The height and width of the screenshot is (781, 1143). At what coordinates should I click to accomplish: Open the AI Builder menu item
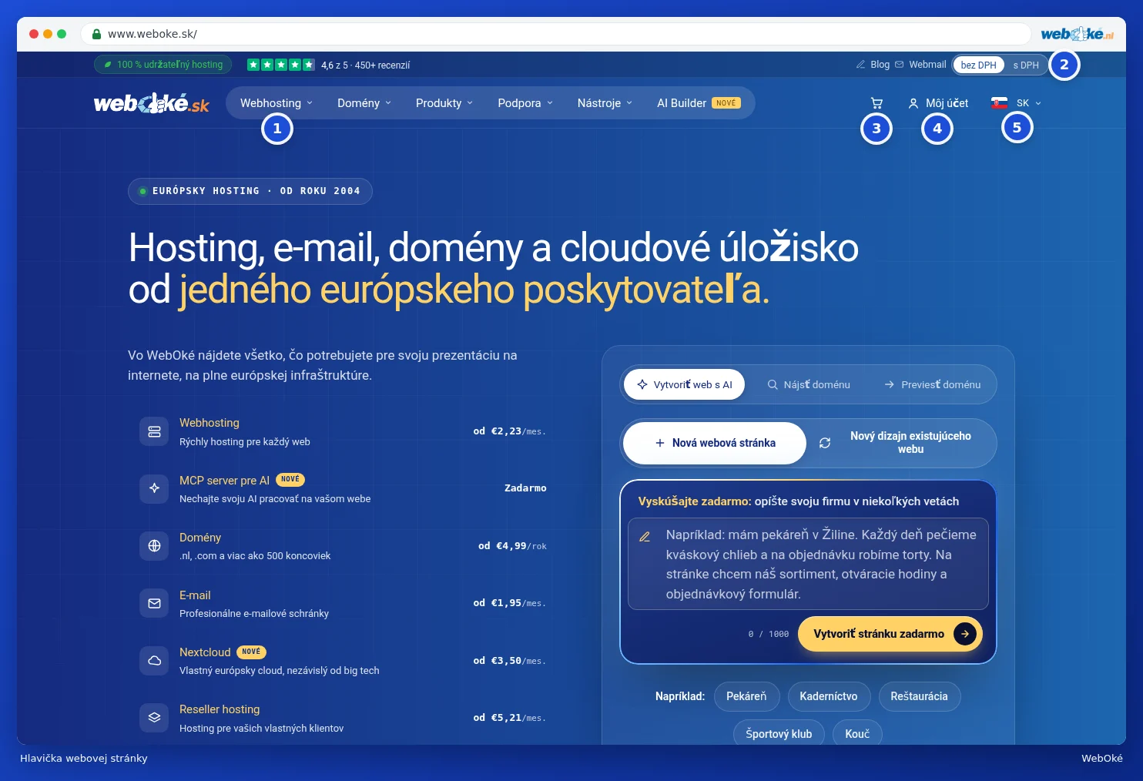699,103
